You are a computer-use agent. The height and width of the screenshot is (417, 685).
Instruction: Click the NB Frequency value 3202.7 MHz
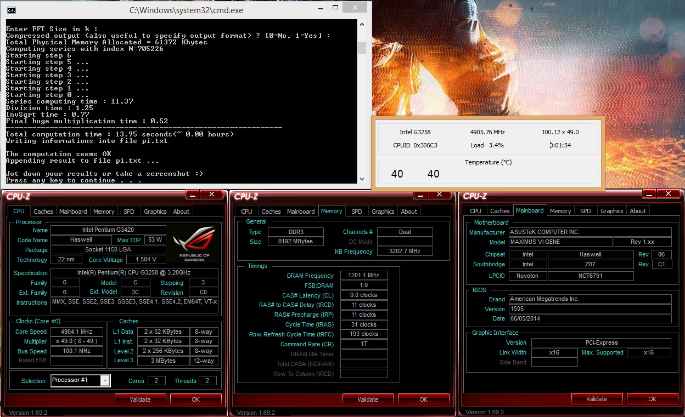(405, 252)
